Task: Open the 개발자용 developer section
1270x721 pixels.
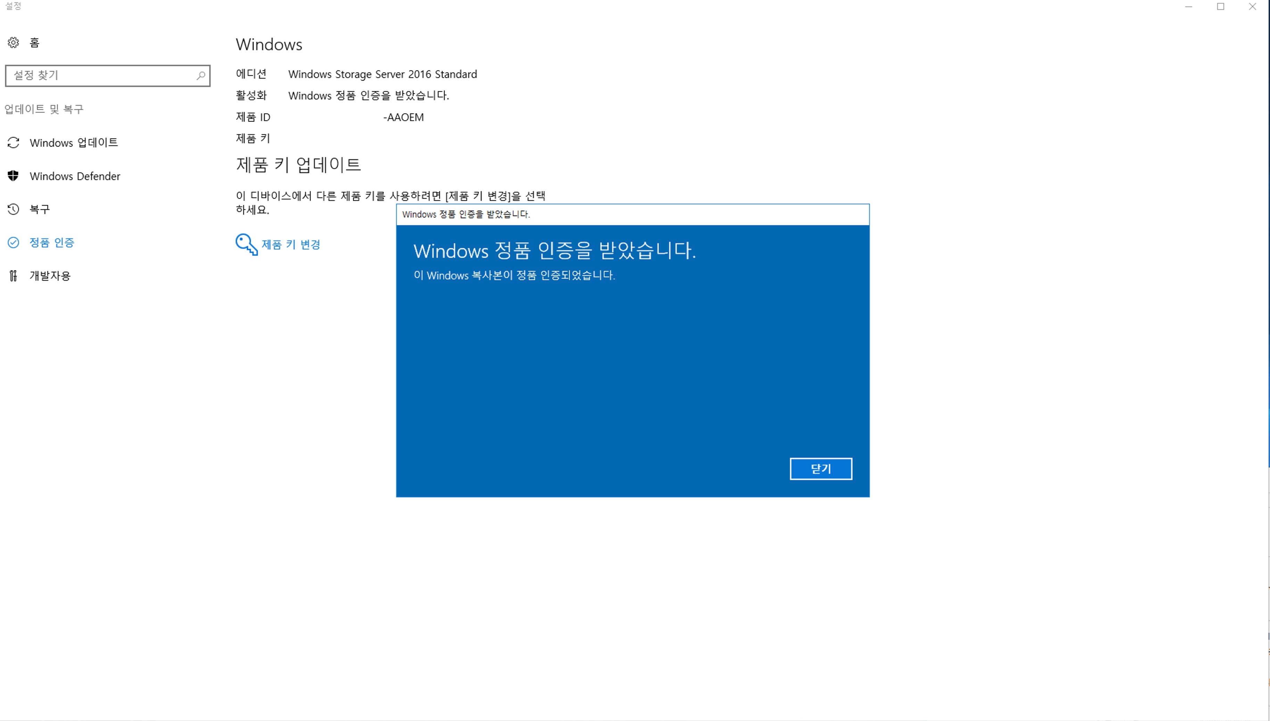Action: click(50, 275)
